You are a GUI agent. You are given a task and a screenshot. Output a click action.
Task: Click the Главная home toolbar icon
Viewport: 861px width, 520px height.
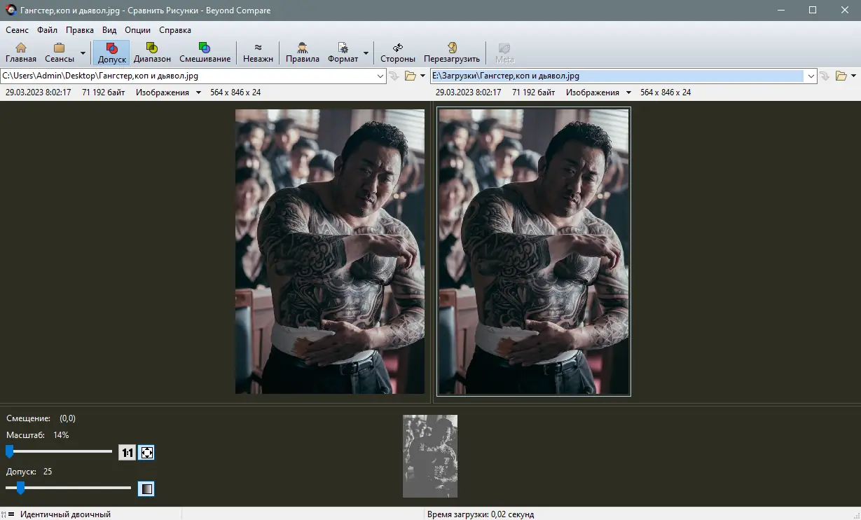click(21, 53)
